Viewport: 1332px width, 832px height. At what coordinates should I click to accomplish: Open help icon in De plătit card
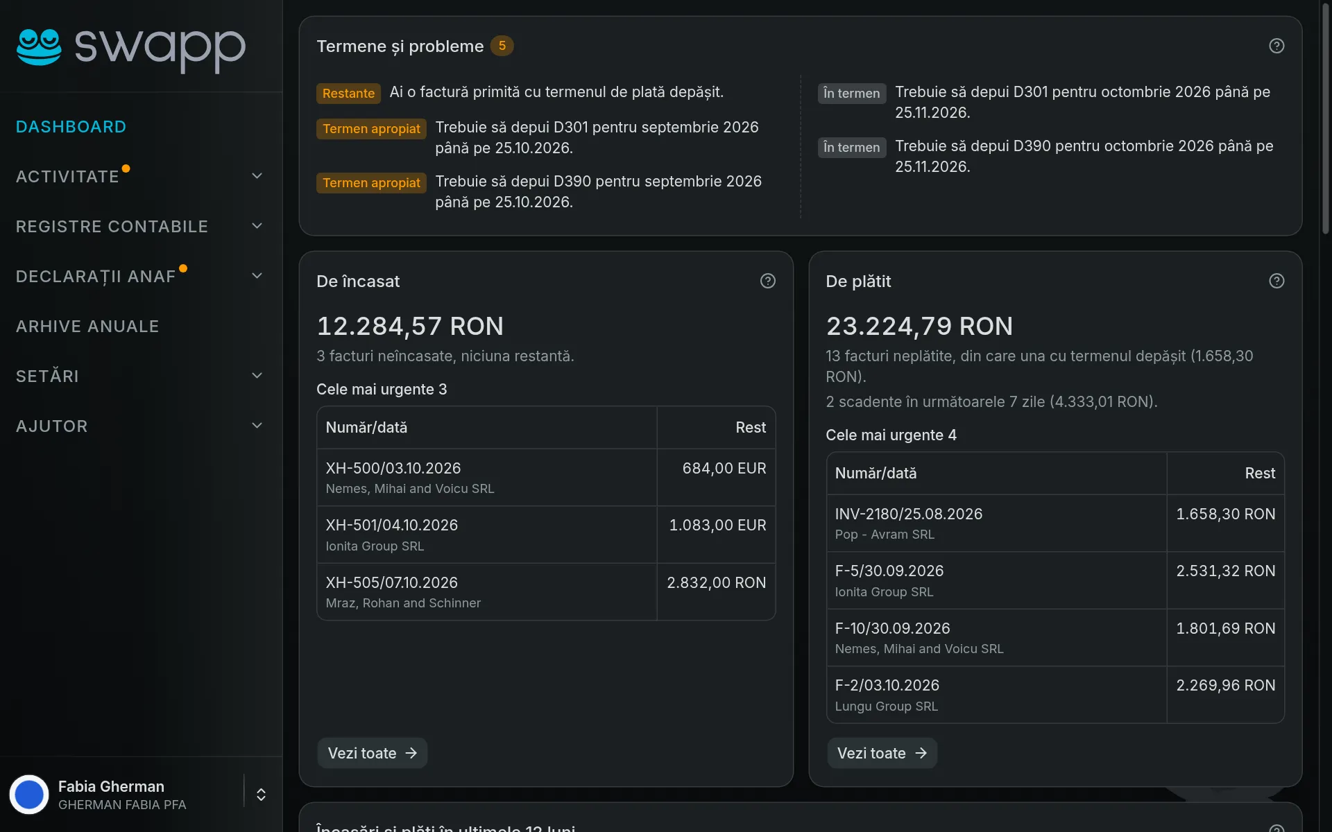click(x=1276, y=281)
